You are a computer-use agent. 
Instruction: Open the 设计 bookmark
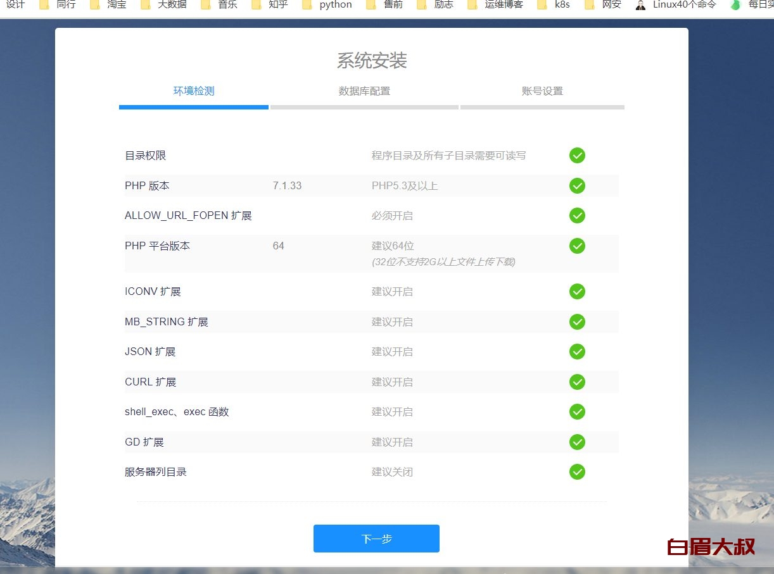pos(15,4)
